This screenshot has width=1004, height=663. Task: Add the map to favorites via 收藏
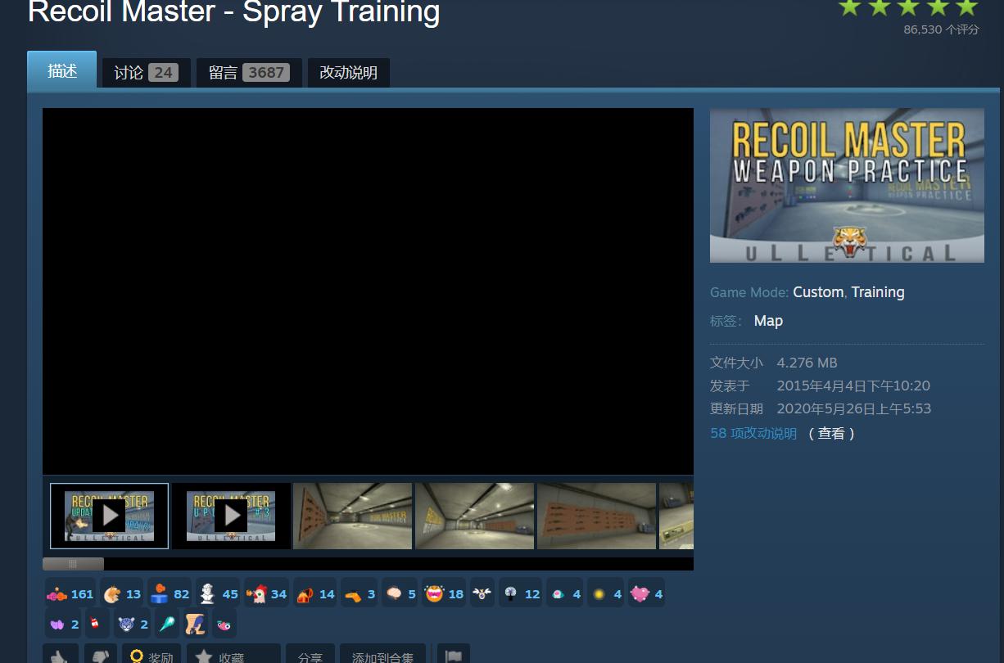click(x=233, y=654)
